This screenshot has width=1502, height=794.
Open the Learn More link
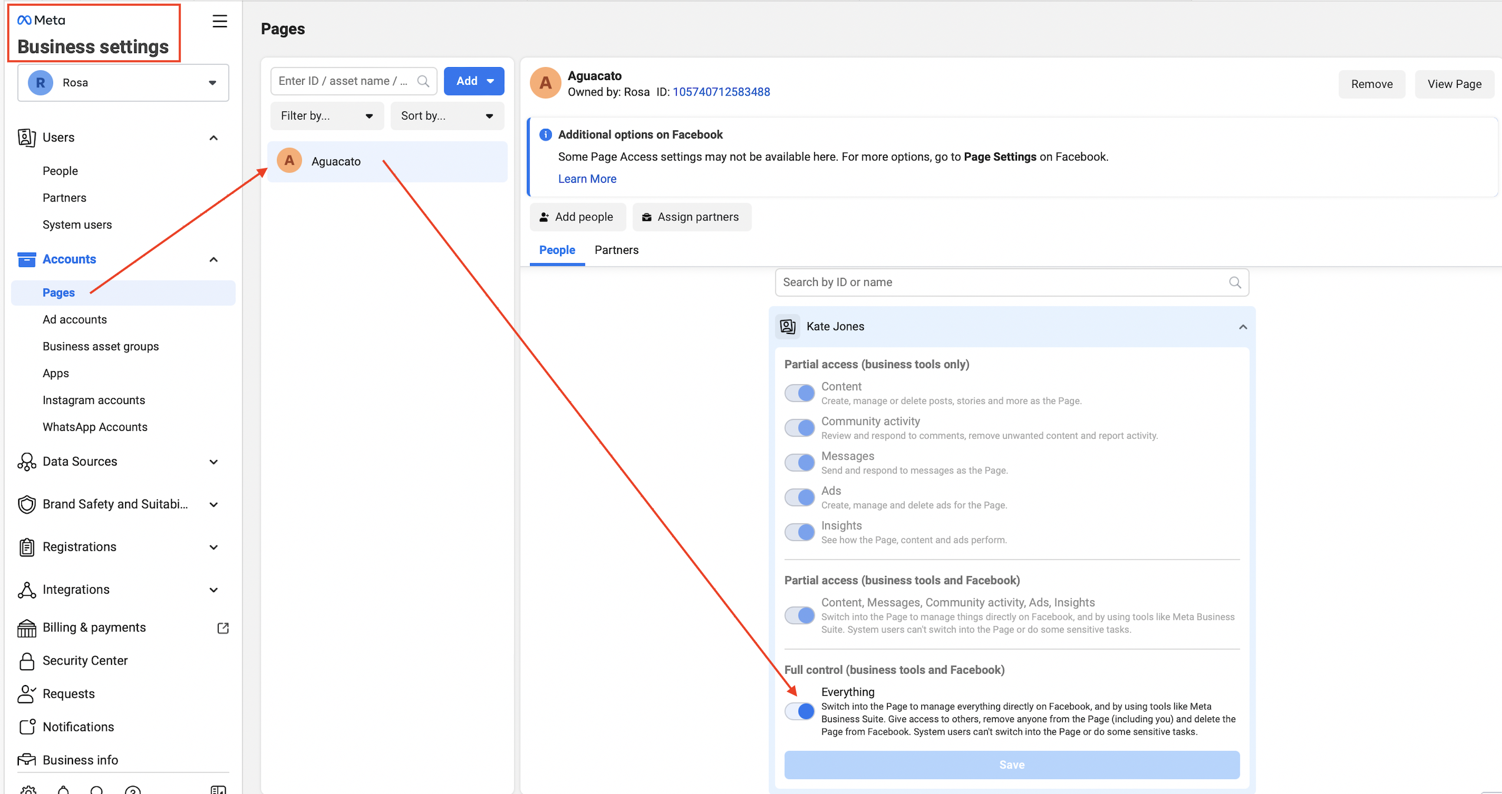[x=587, y=179]
